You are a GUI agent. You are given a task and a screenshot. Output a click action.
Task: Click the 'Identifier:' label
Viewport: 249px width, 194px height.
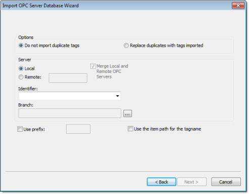click(28, 89)
